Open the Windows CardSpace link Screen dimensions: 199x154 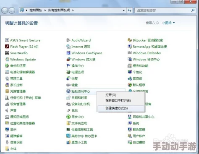click(x=87, y=53)
